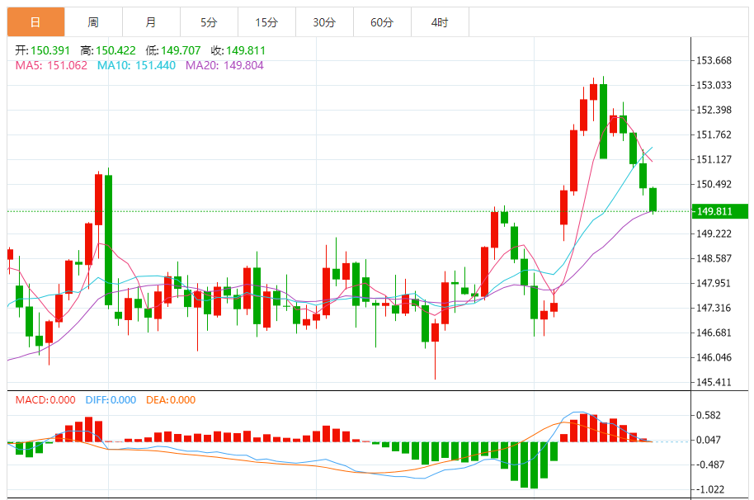The image size is (754, 500).
Task: Click the MA5 indicator label
Action: point(51,65)
